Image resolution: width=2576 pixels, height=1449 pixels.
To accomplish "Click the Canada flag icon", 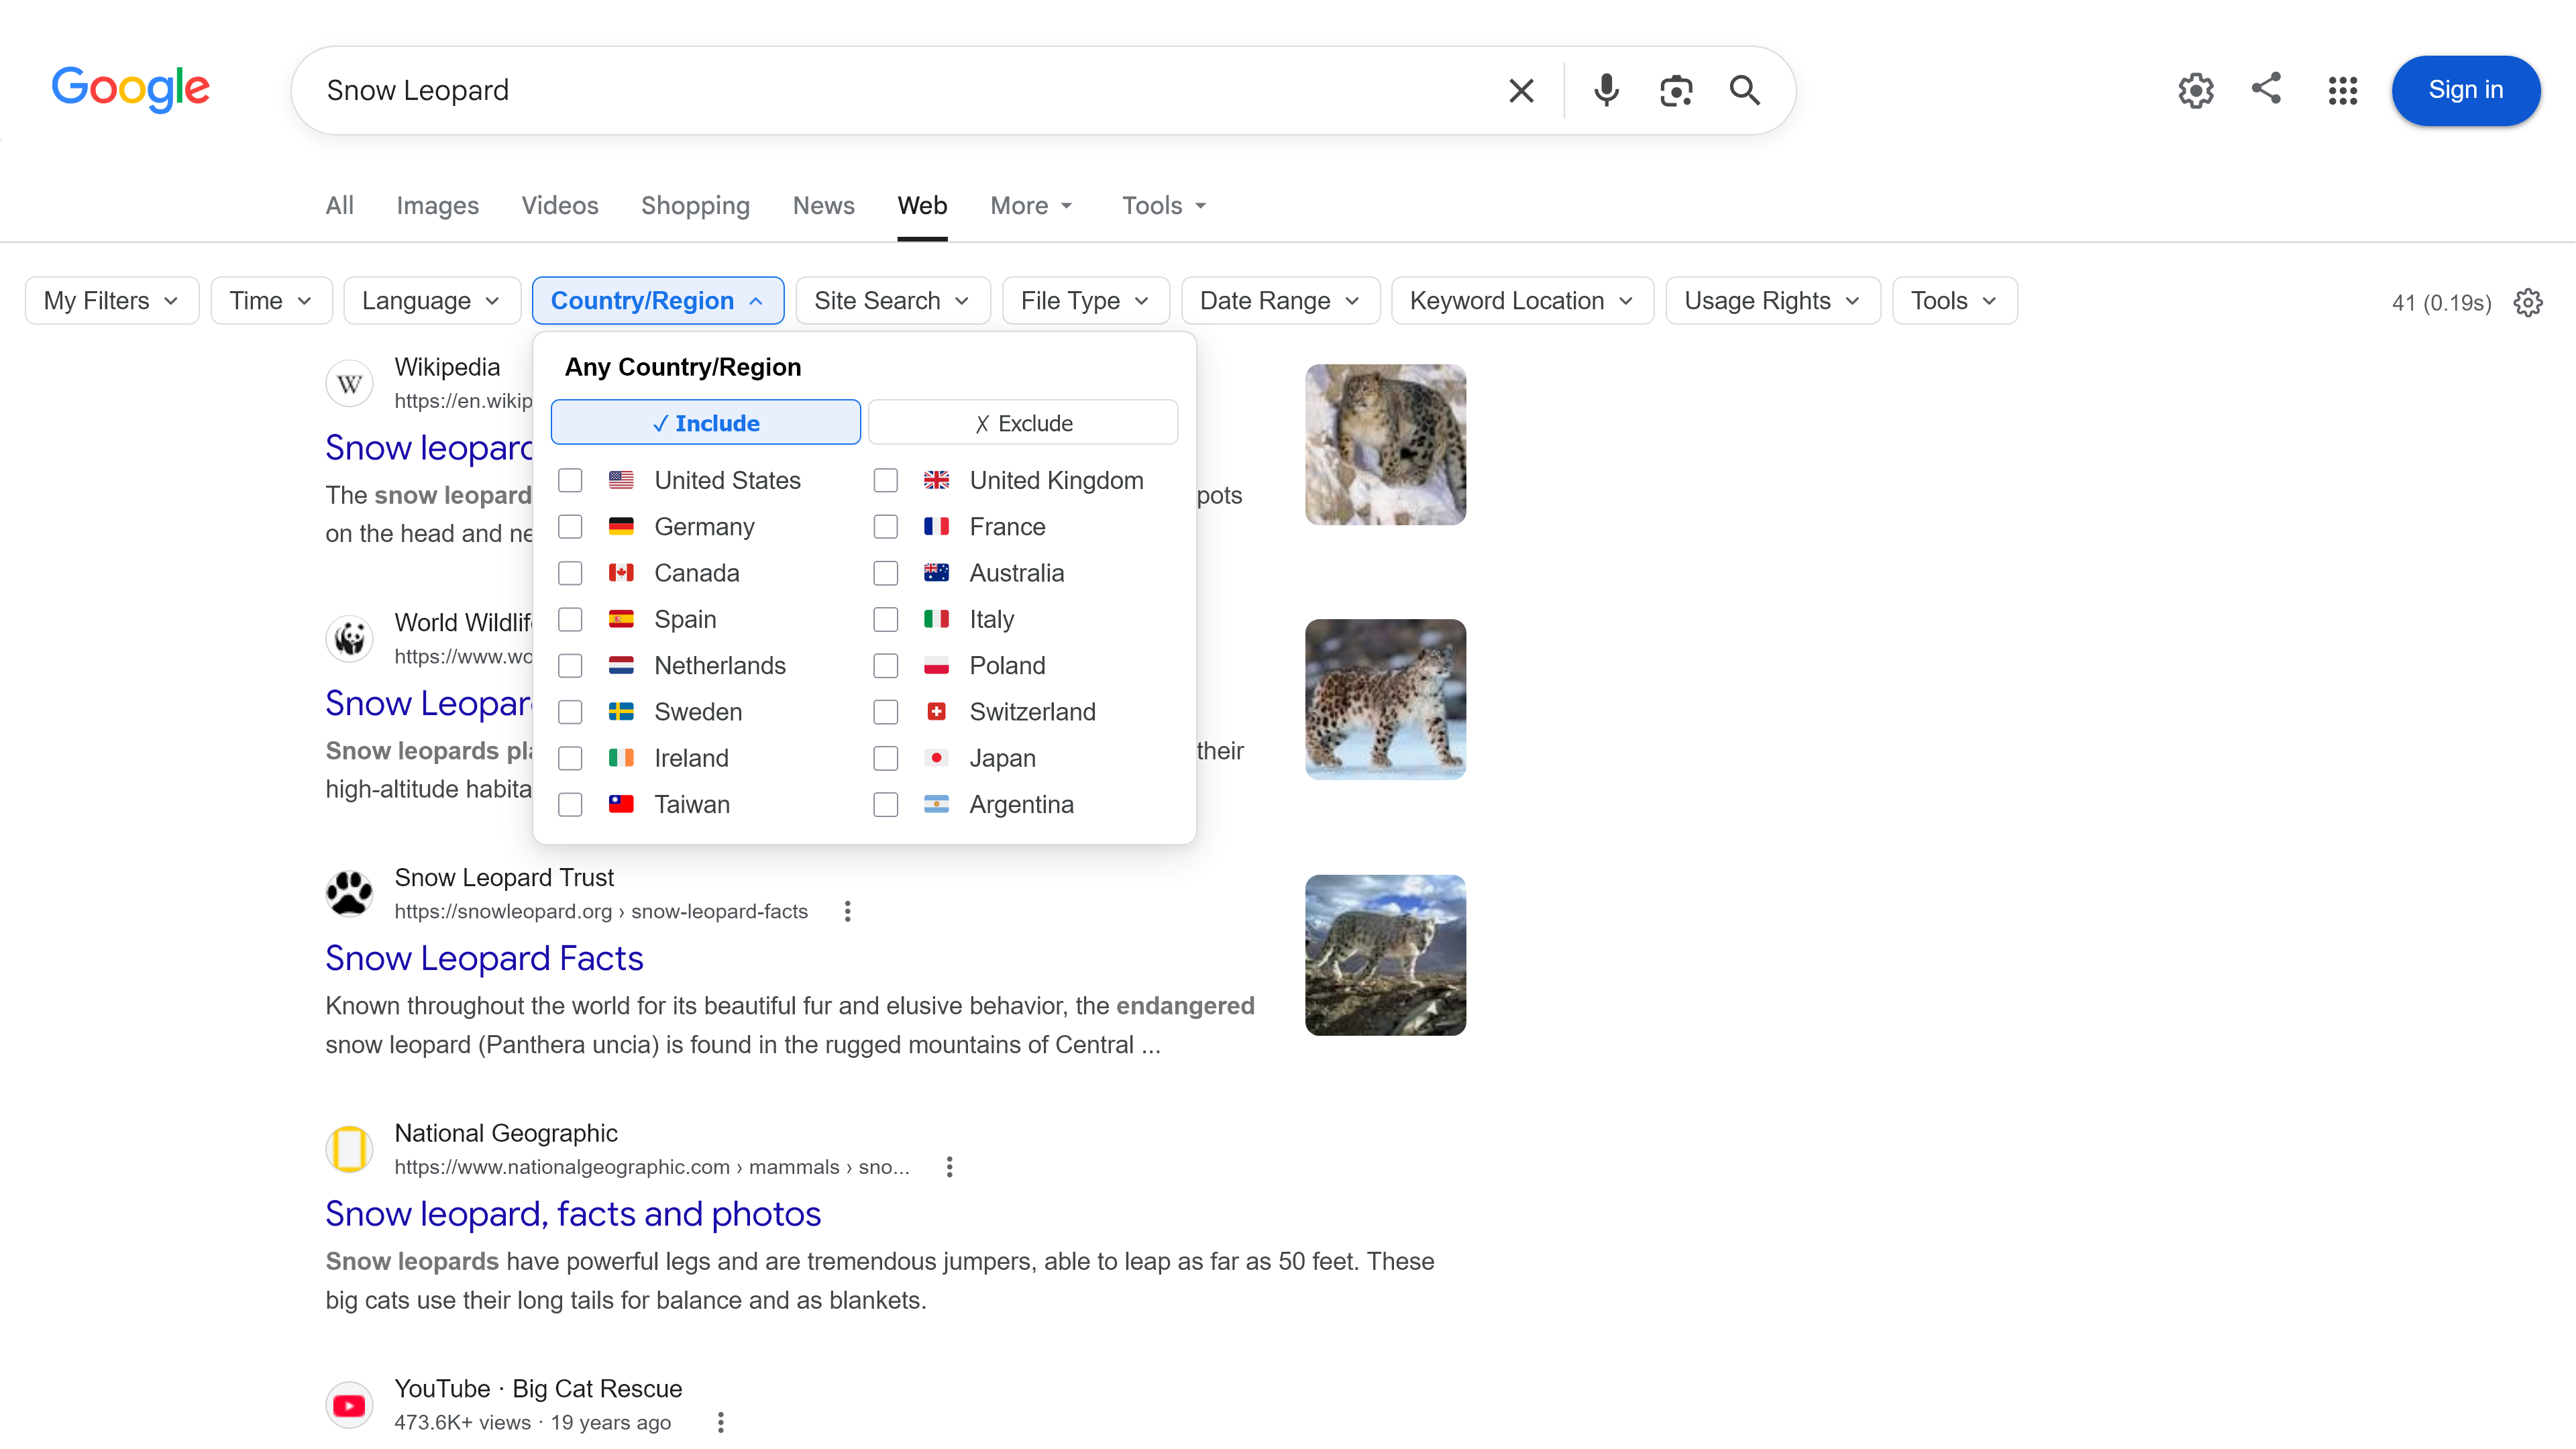I will pos(621,573).
